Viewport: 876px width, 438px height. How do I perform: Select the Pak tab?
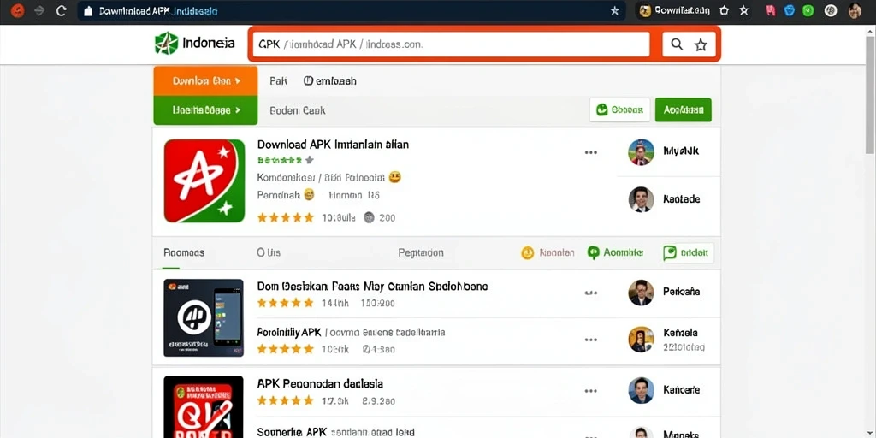(x=278, y=81)
